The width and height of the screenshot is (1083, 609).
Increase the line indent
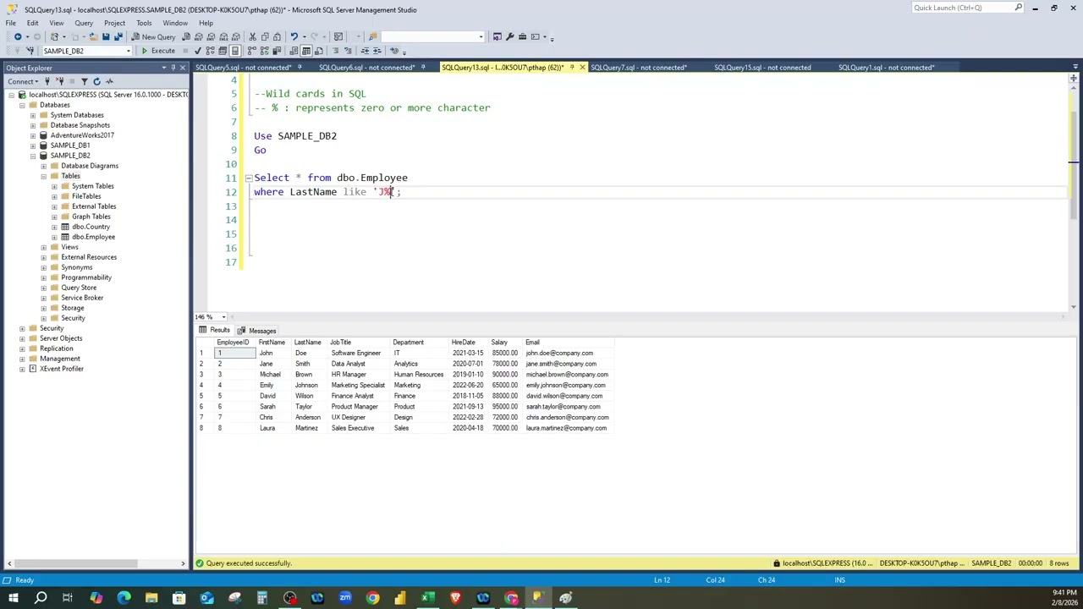(x=377, y=51)
